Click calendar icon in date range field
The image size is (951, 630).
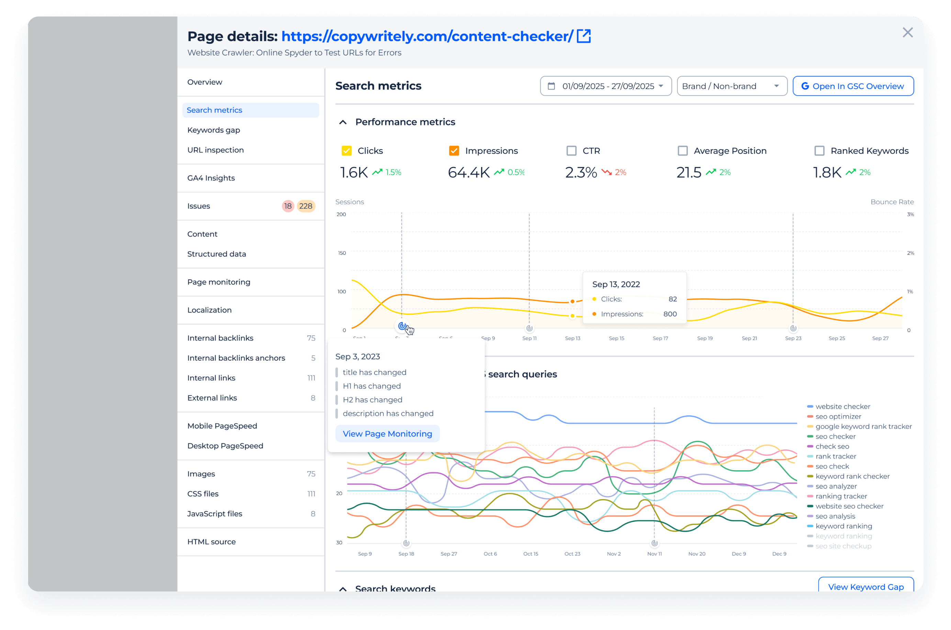[551, 86]
